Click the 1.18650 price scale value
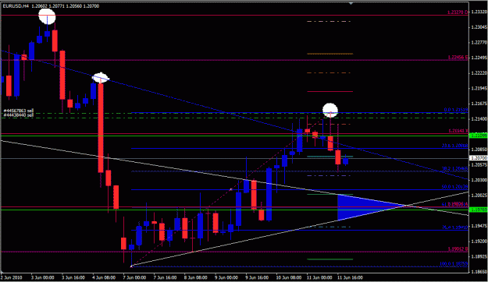 coord(479,271)
